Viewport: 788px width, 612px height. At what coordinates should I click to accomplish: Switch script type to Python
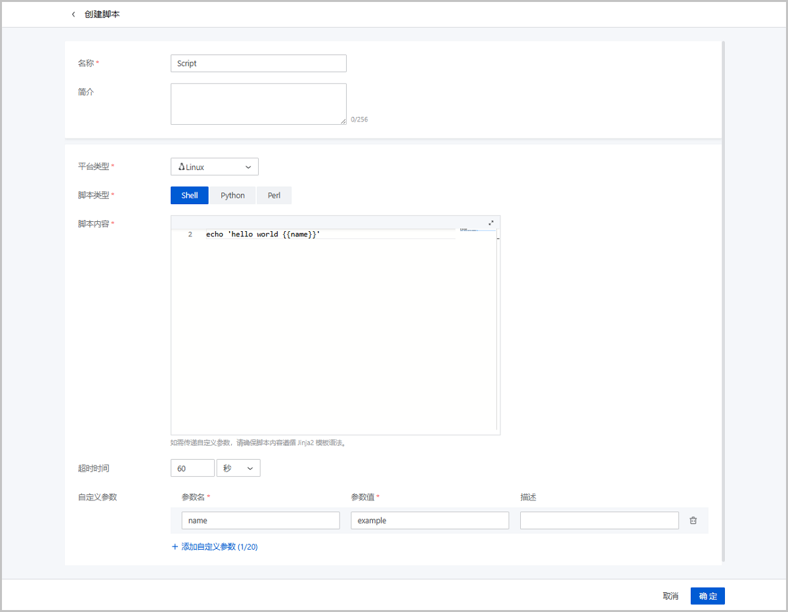coord(232,196)
